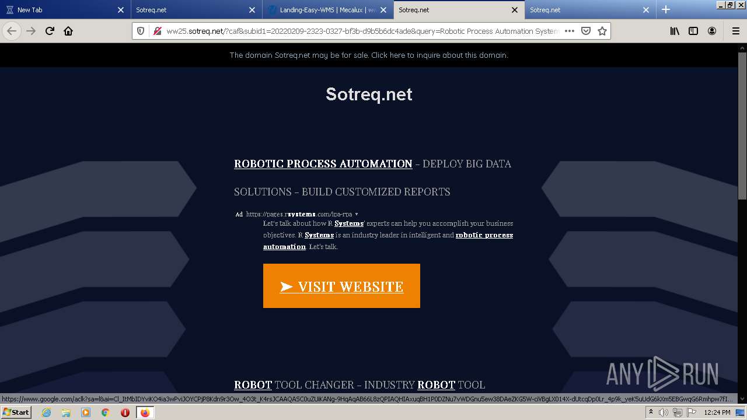Reload the current page

[50, 31]
